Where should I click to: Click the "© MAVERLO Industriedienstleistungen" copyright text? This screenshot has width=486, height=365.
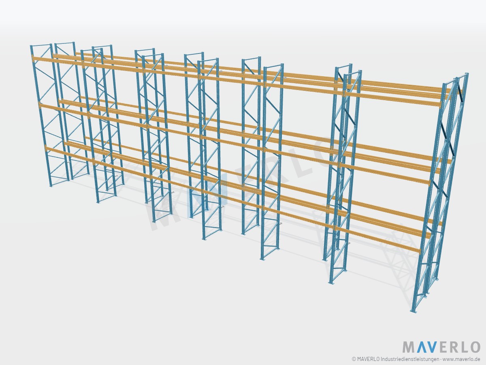coord(395,359)
